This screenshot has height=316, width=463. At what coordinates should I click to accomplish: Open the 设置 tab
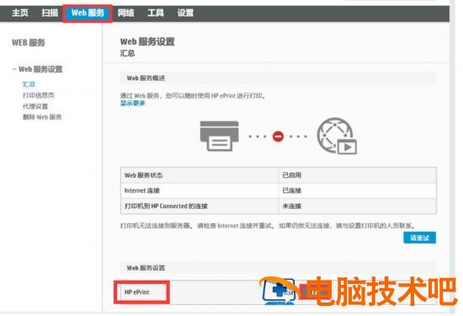185,13
